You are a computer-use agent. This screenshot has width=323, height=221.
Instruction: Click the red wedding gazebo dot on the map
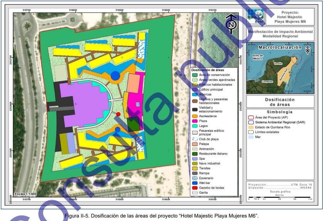point(118,115)
